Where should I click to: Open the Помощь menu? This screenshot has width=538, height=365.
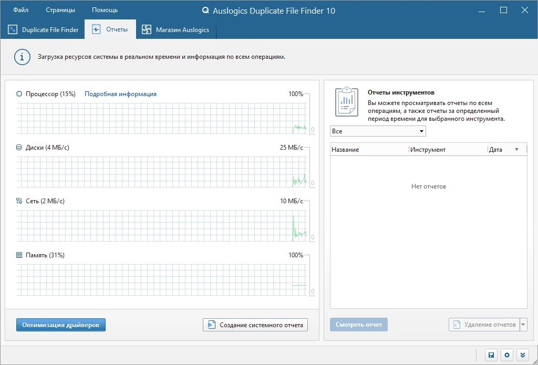pos(105,10)
